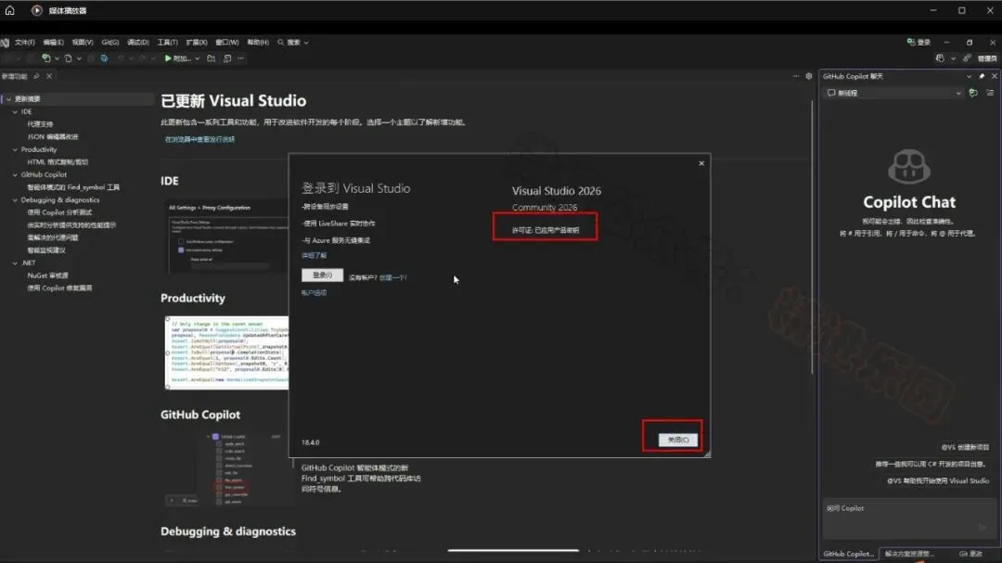Click the media player home icon
The image size is (1002, 563).
[x=9, y=10]
